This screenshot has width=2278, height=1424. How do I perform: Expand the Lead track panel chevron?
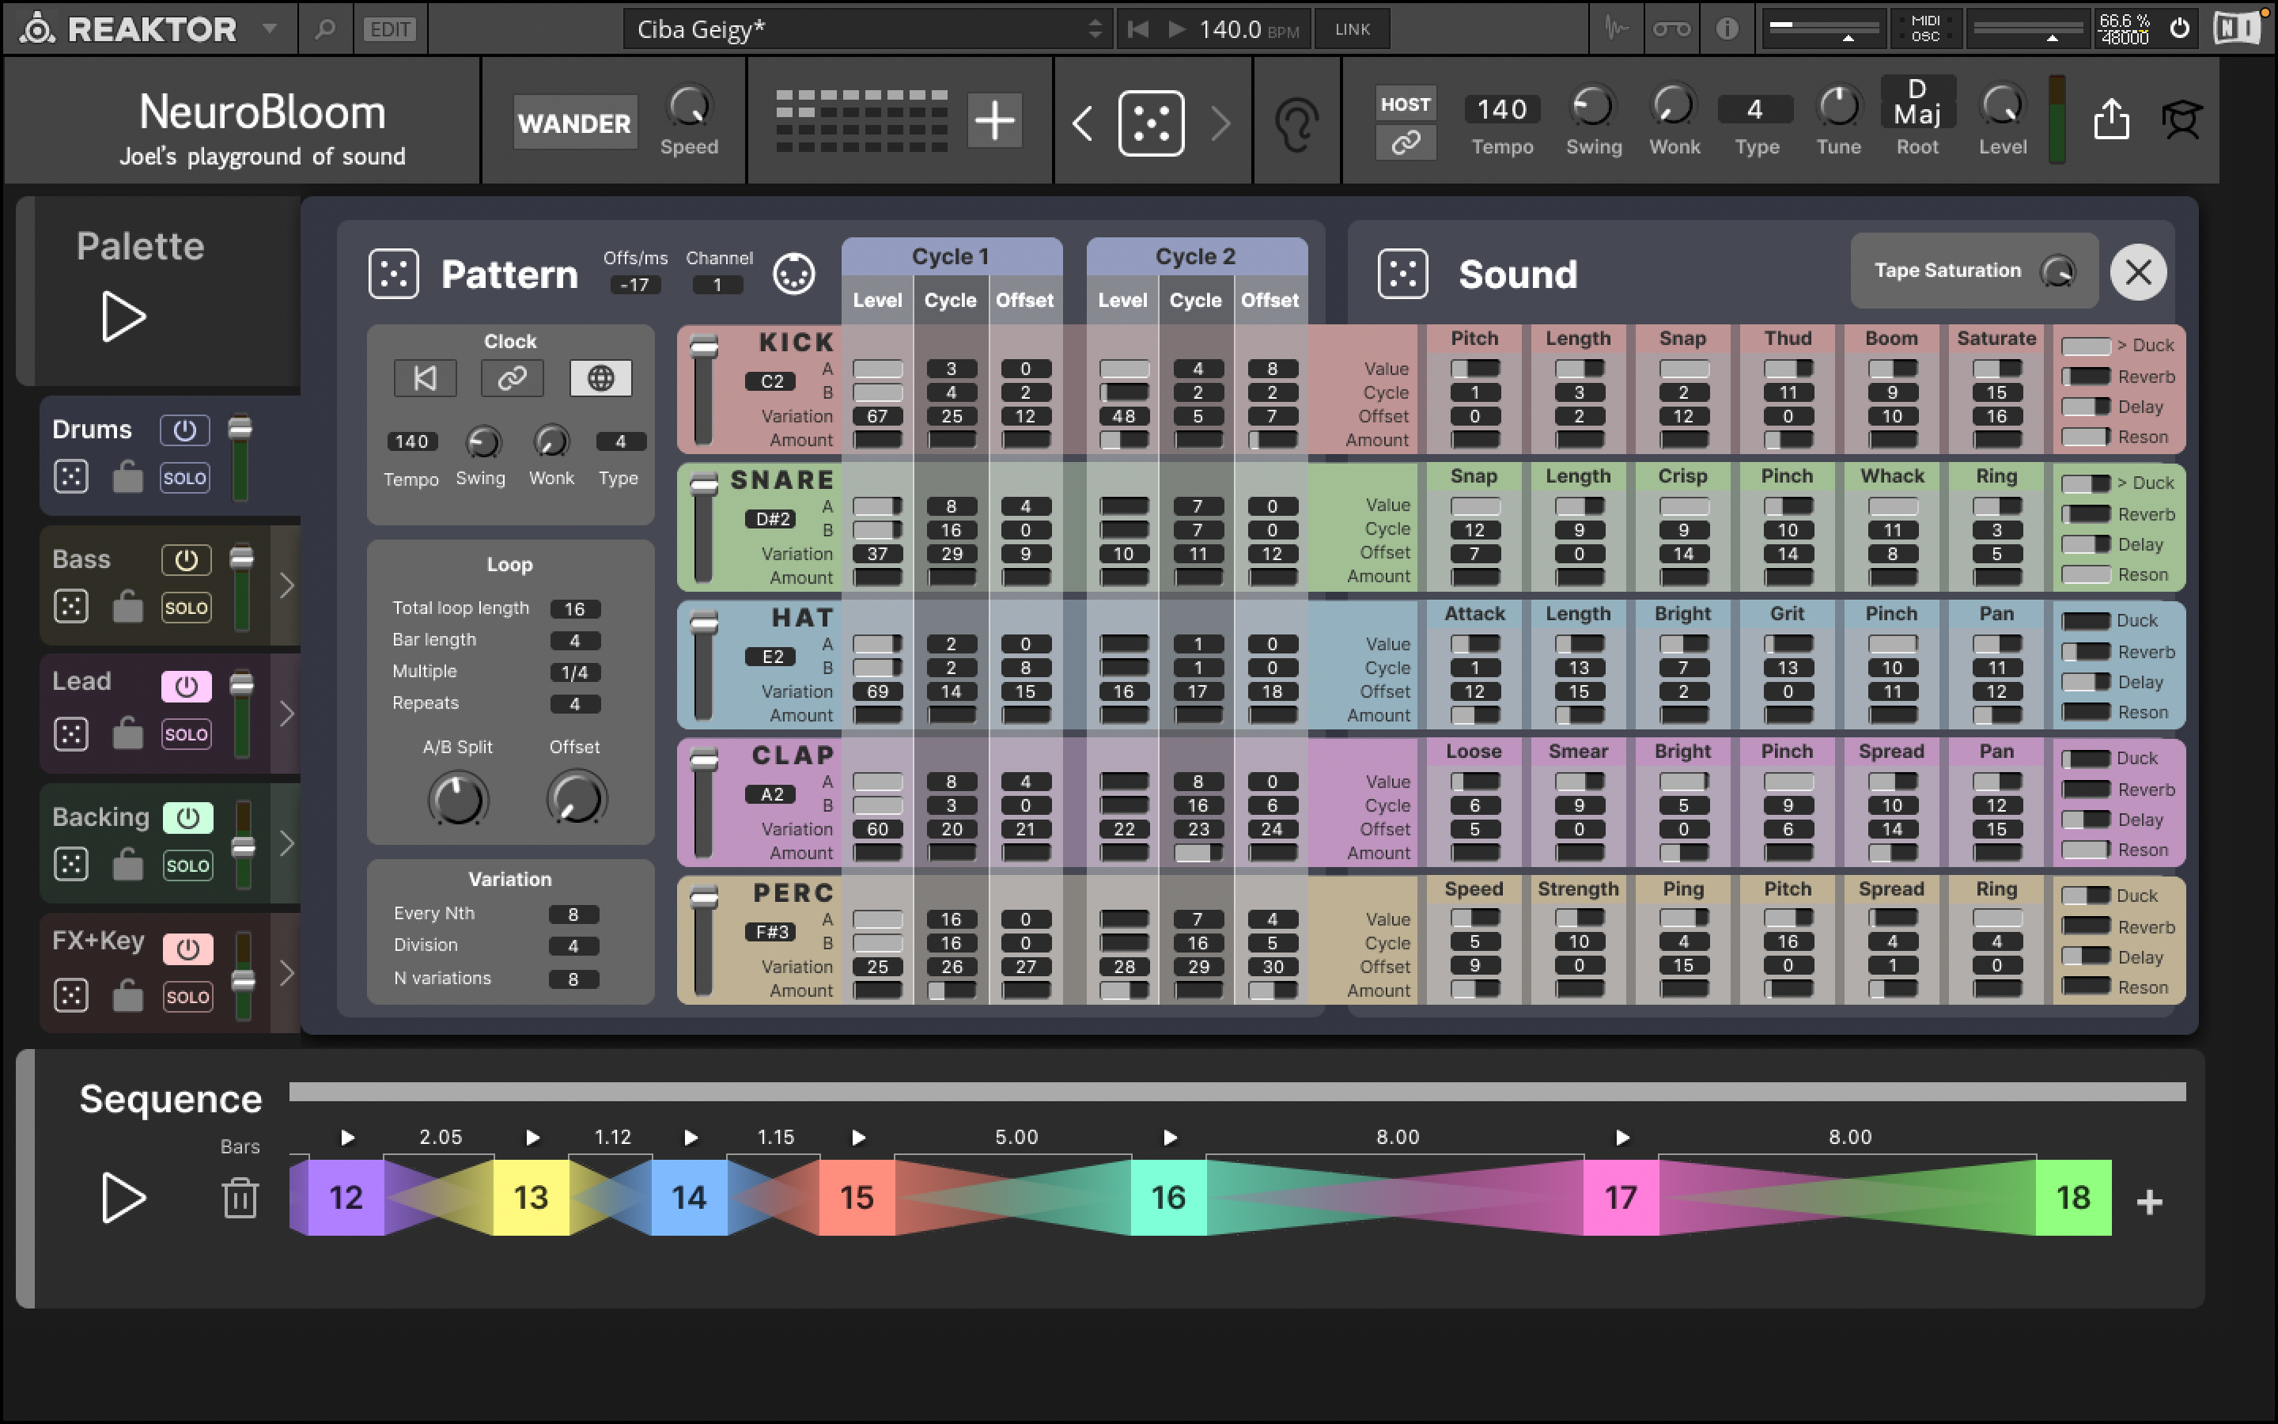(x=287, y=713)
